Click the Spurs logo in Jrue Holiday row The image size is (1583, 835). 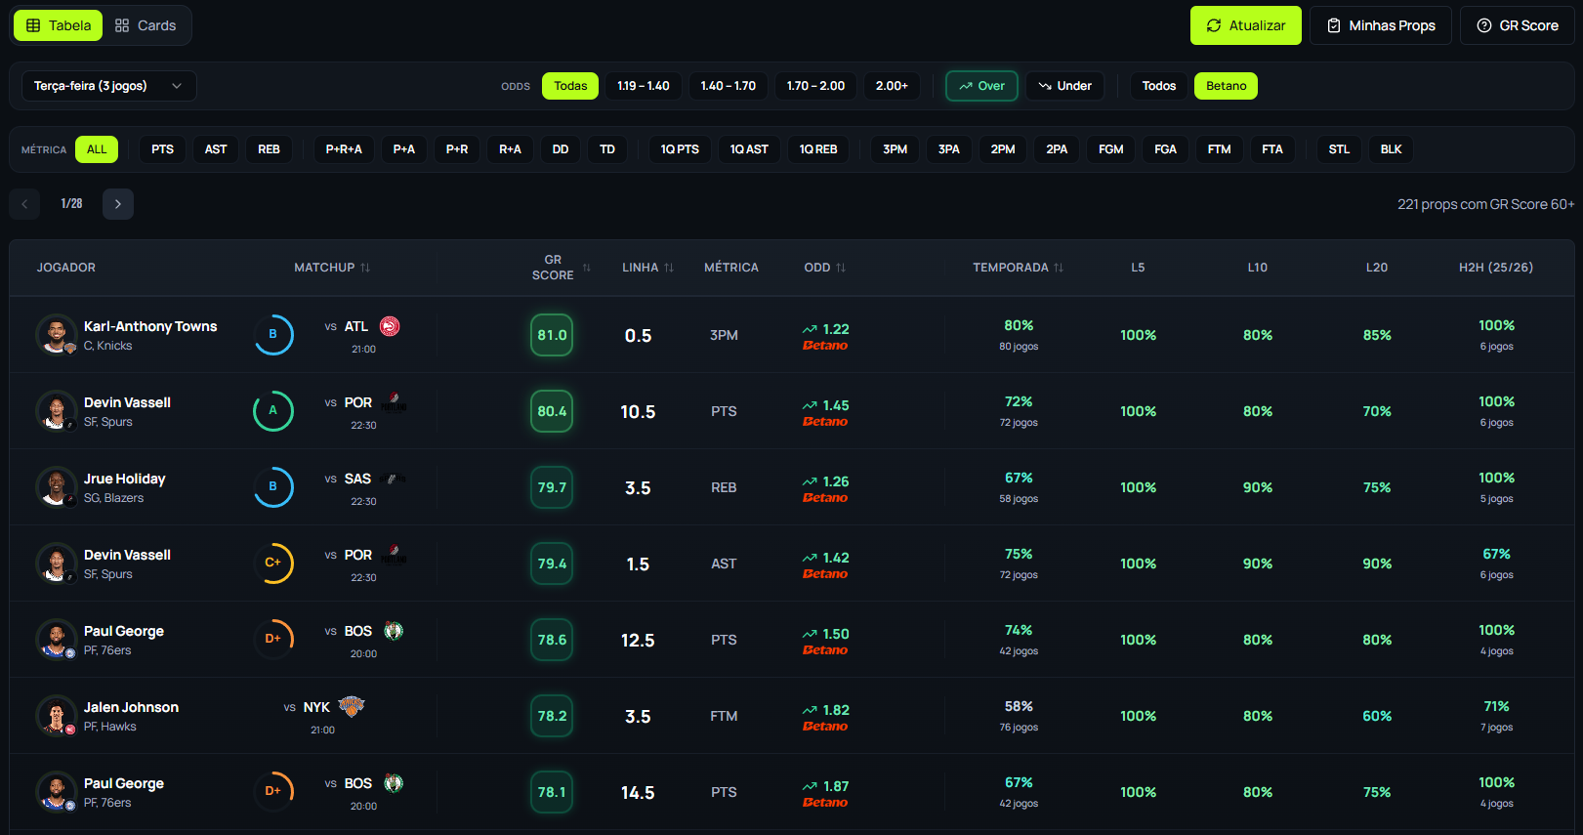(x=394, y=479)
